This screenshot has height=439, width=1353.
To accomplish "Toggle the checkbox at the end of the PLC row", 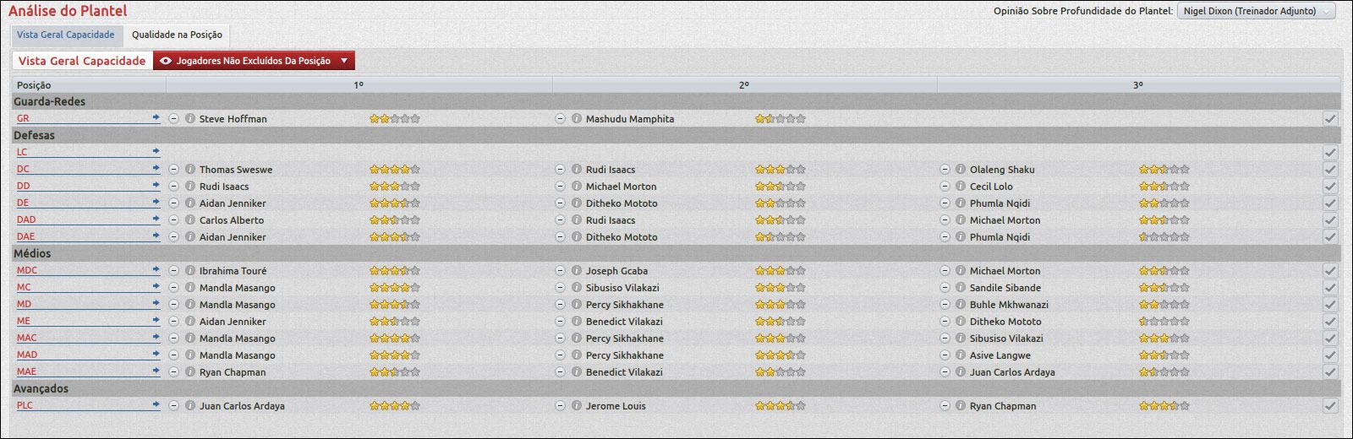I will (x=1330, y=406).
